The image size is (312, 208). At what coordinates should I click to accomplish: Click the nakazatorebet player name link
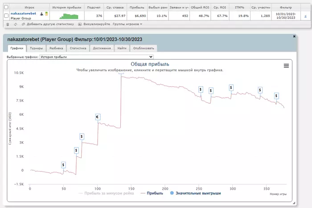24,13
